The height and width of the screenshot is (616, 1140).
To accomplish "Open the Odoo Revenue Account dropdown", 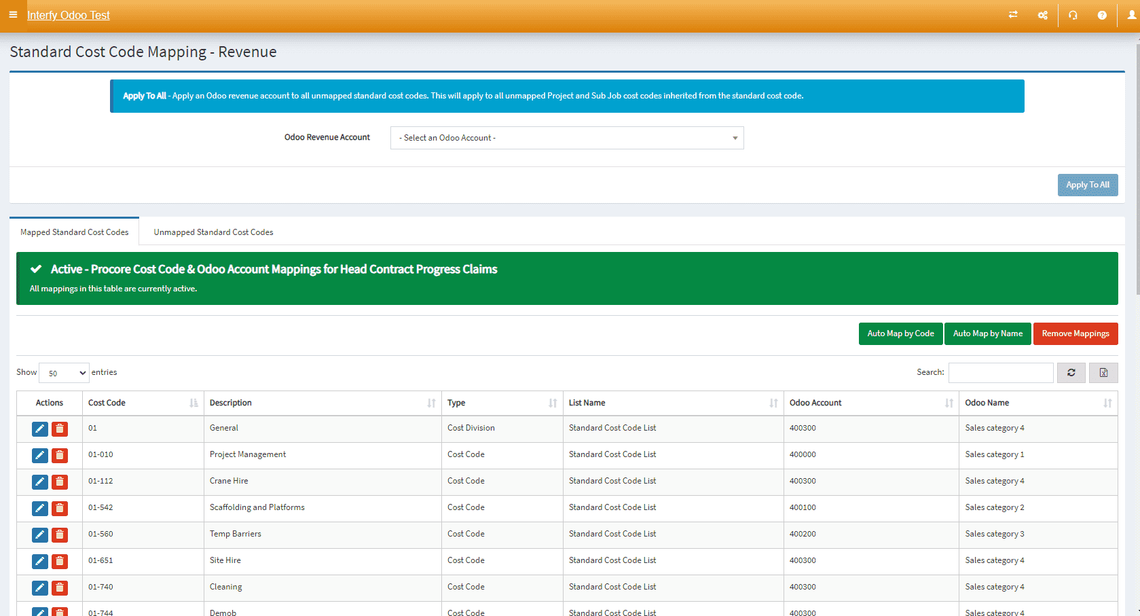I will (567, 138).
